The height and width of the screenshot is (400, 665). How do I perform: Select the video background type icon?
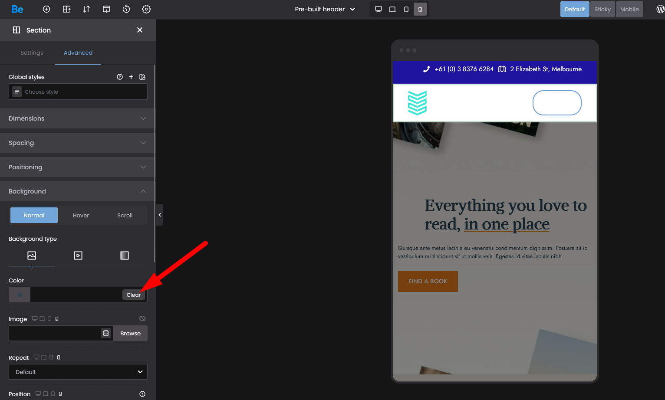point(78,256)
